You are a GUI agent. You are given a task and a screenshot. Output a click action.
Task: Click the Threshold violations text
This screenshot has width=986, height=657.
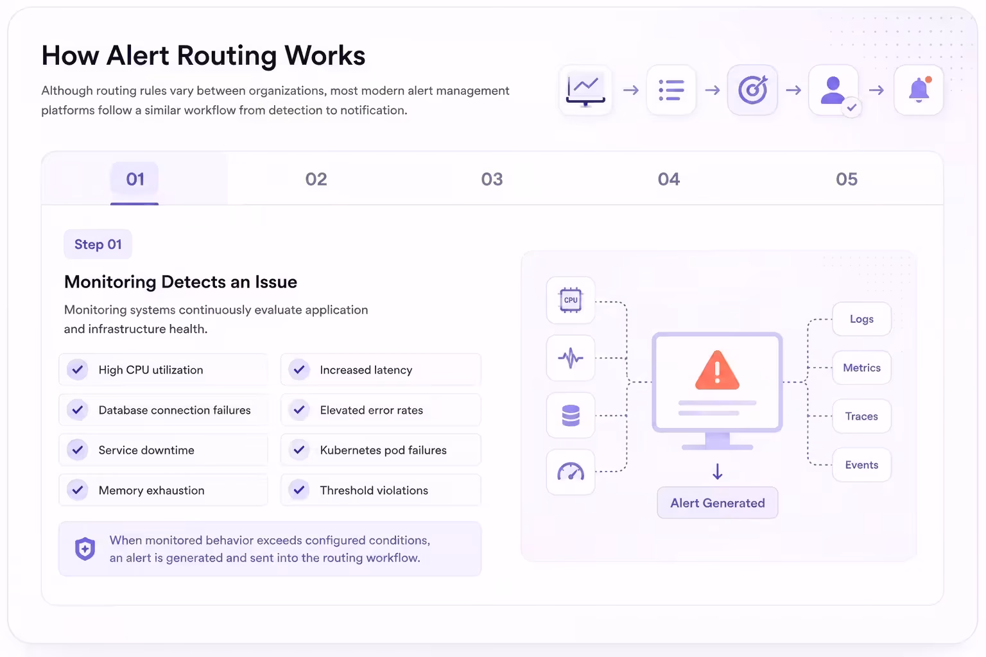tap(374, 490)
